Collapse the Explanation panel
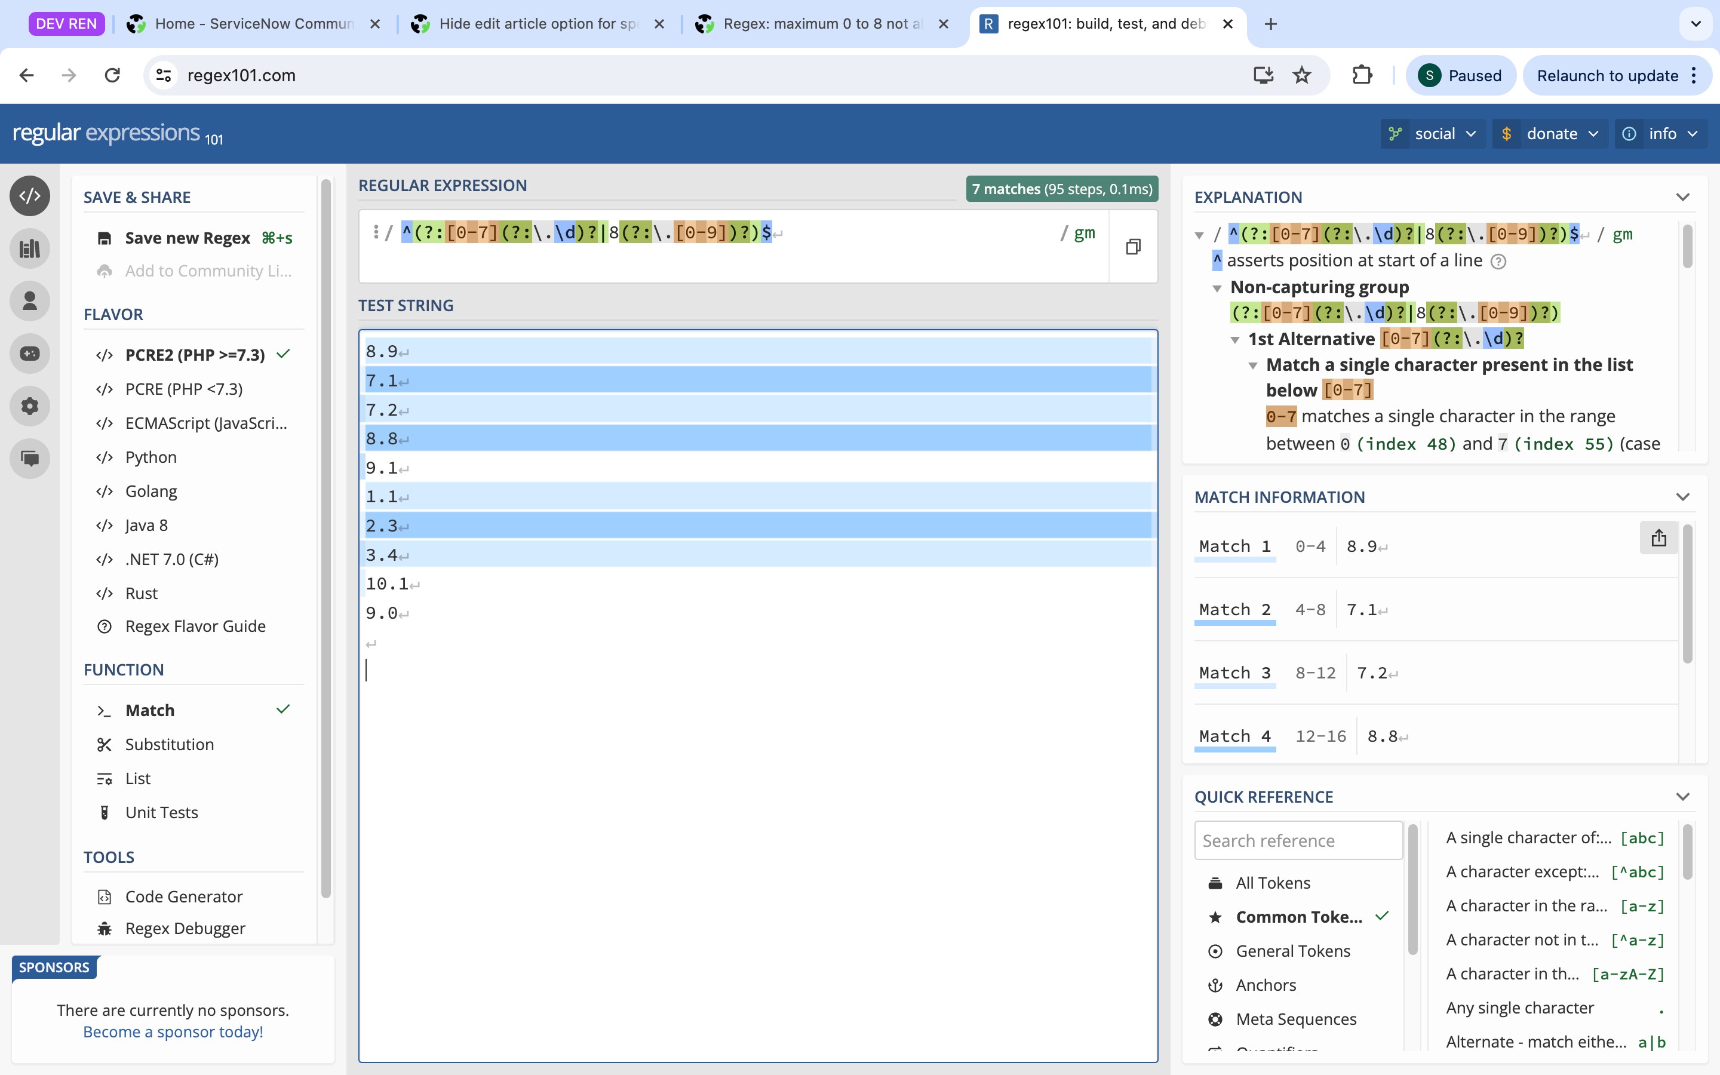Screen dimensions: 1720x1075 pos(1682,197)
